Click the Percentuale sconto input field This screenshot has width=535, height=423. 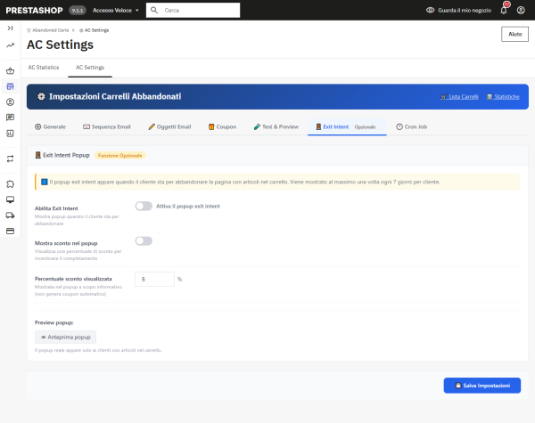154,279
